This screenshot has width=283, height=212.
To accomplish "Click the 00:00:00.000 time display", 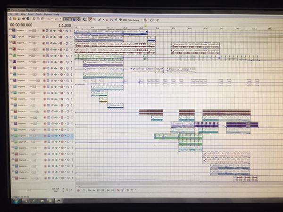I will pyautogui.click(x=23, y=25).
